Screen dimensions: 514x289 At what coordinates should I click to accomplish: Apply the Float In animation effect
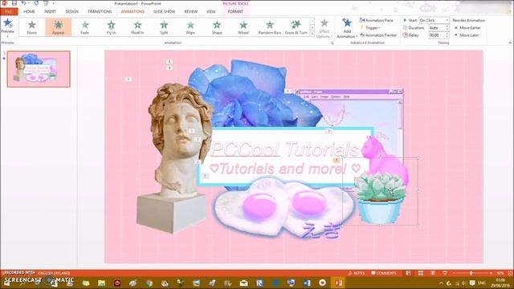137,27
